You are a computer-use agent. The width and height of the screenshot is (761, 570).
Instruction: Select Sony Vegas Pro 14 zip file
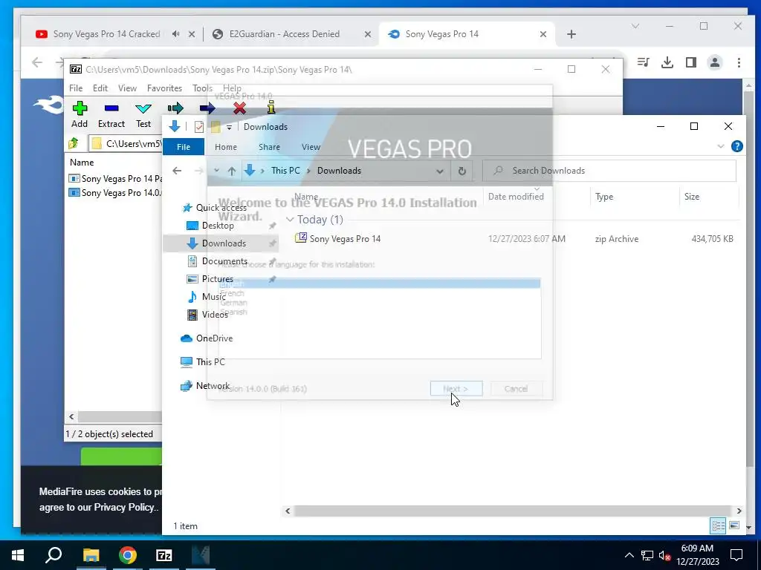[x=345, y=238]
